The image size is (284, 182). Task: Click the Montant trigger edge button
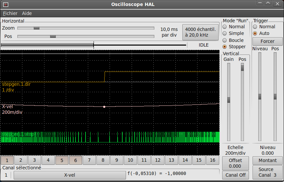[x=268, y=160]
